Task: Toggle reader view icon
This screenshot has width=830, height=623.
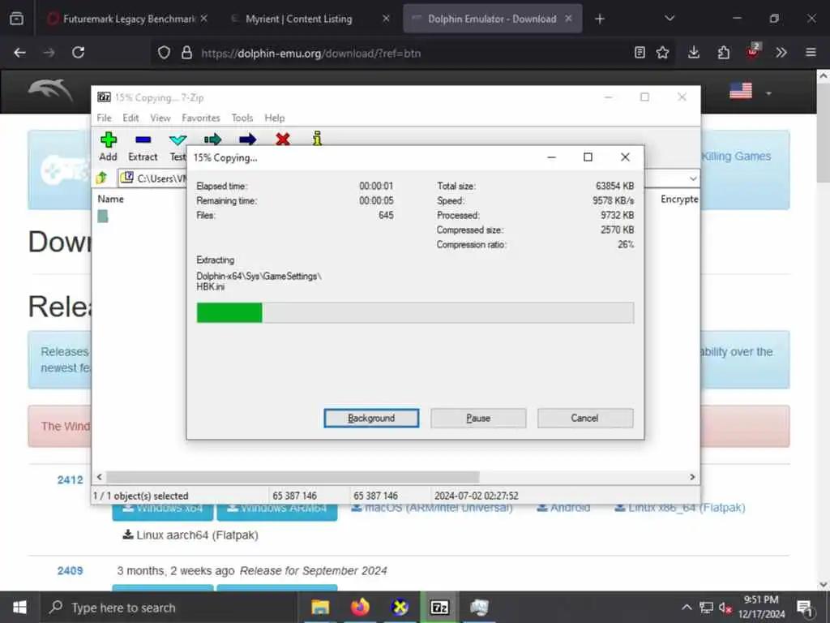Action: pyautogui.click(x=640, y=53)
